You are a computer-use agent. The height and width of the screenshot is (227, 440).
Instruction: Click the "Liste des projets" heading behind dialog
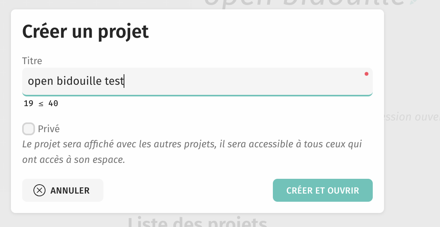coord(197,223)
